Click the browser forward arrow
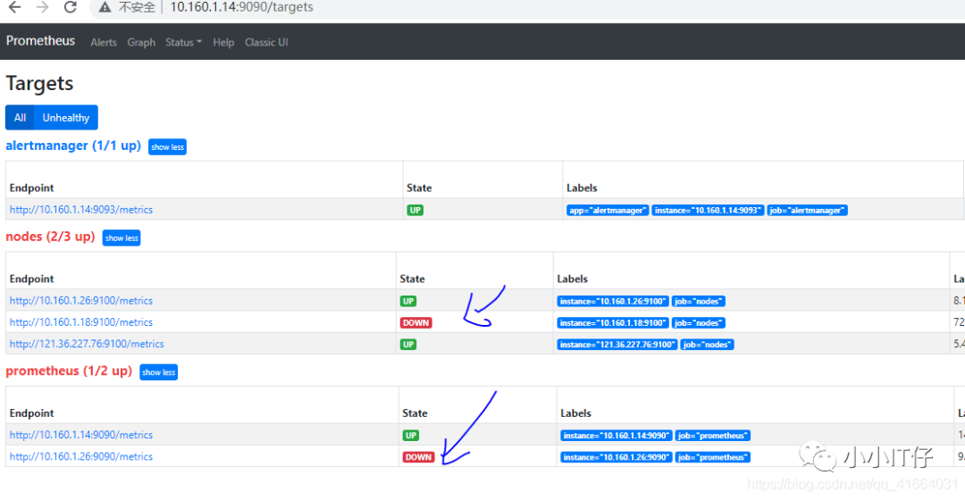This screenshot has width=965, height=500. [x=43, y=7]
